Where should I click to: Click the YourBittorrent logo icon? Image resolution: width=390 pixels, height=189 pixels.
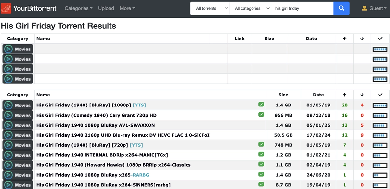coord(6,8)
